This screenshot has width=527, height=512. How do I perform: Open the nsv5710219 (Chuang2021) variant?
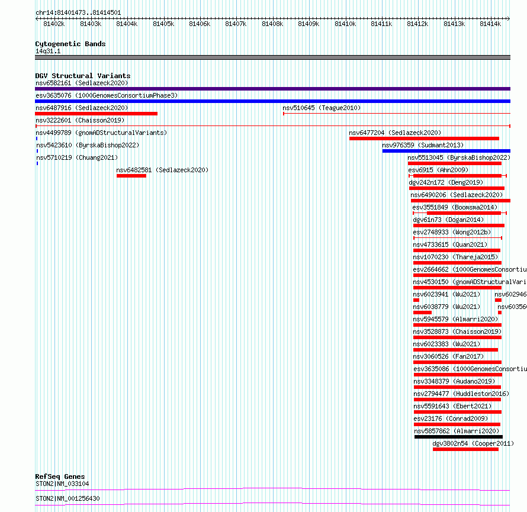[x=77, y=157]
